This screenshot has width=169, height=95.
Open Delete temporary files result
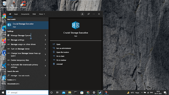27,60
